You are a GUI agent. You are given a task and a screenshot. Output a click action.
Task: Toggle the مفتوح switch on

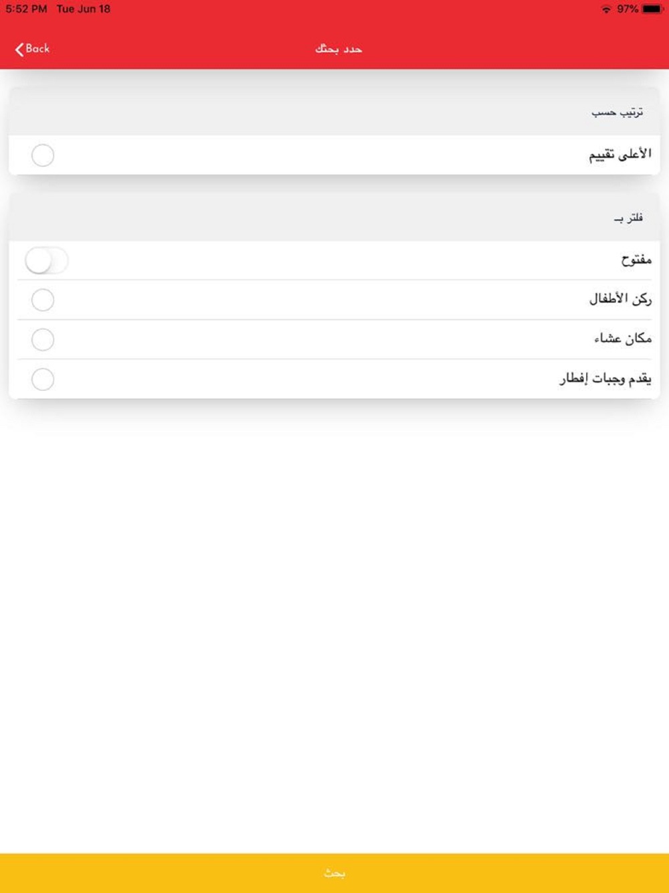(47, 260)
